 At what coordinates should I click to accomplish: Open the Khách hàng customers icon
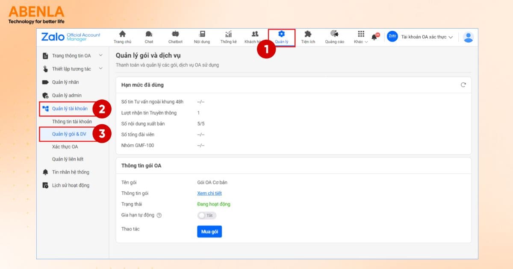tap(255, 34)
